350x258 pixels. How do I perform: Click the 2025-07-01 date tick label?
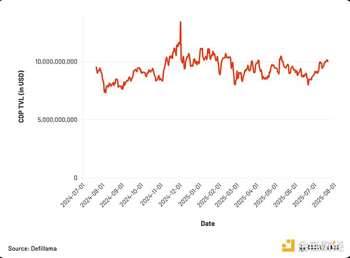303,195
